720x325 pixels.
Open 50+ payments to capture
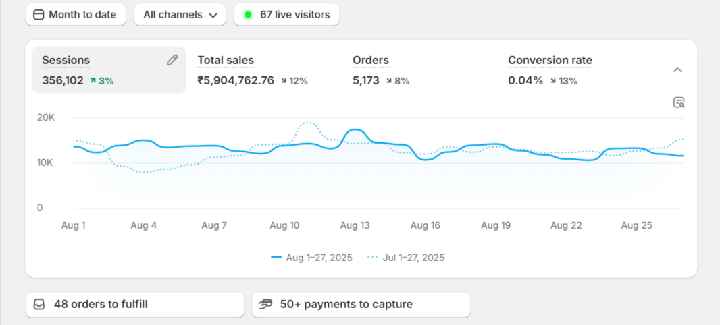[x=361, y=304]
